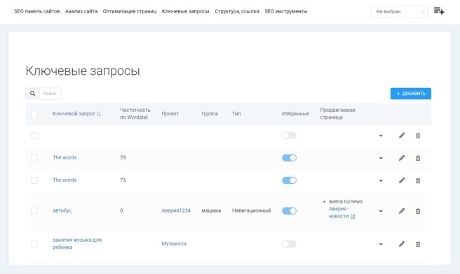Screen dimensions: 460x274
Task: Disable the Избранные toggle in the second The words row
Action: [x=290, y=180]
